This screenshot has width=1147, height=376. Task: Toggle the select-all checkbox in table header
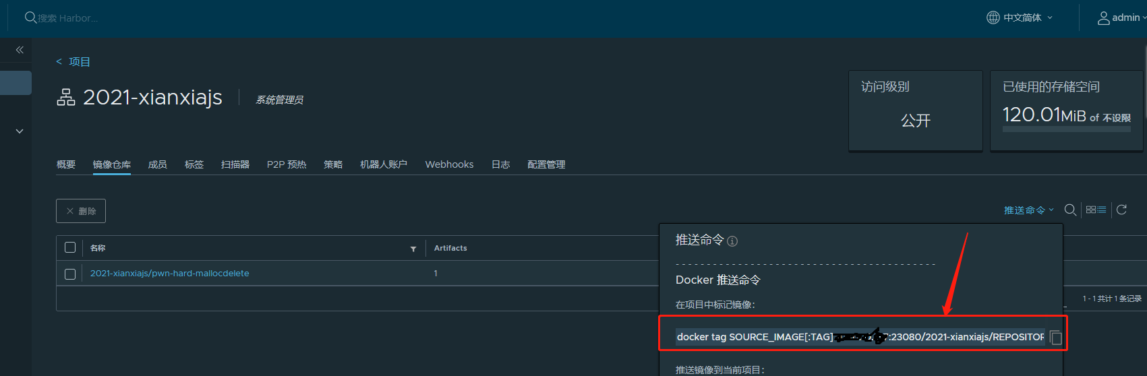click(70, 247)
